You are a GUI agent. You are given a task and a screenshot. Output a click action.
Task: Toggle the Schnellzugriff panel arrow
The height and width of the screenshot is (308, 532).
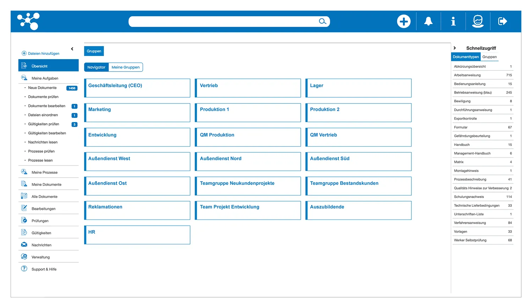(x=455, y=48)
